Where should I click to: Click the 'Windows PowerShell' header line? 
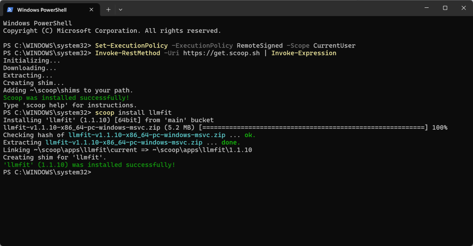click(37, 23)
